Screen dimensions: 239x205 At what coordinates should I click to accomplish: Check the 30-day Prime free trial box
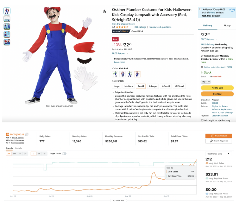(x=200, y=9)
